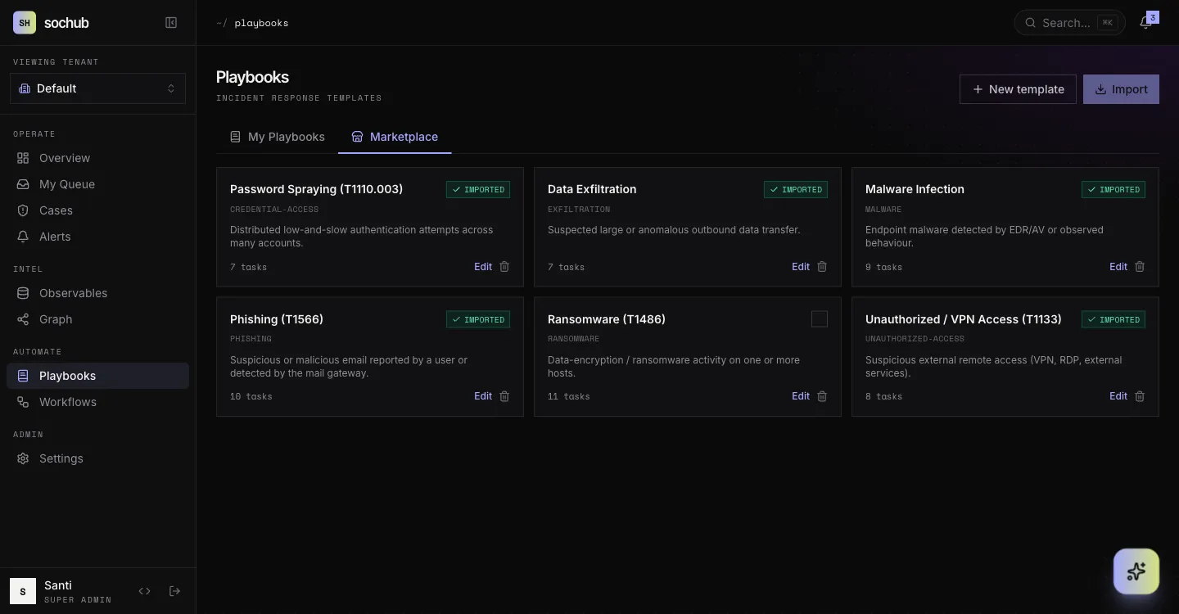Click the Data Exfiltration card title
The height and width of the screenshot is (614, 1179).
(592, 189)
